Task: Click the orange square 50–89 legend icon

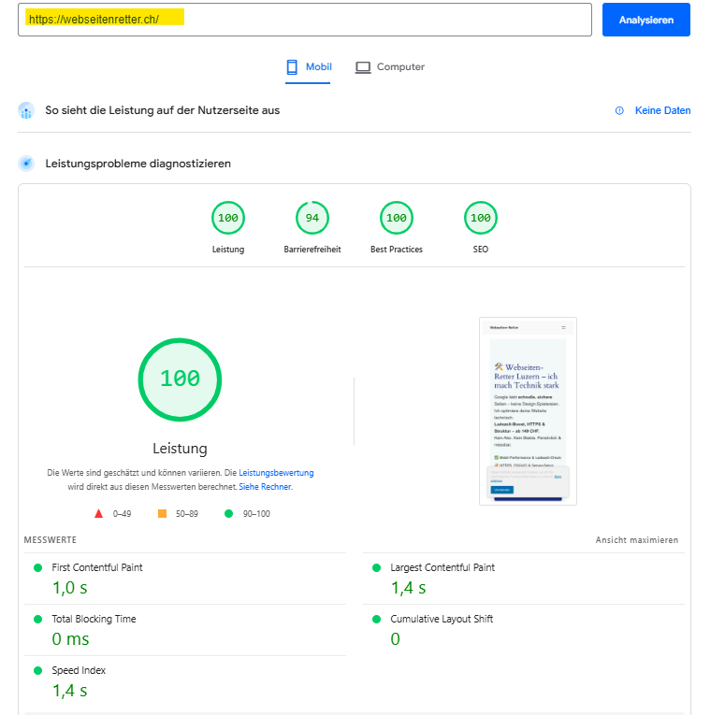Action: click(162, 514)
